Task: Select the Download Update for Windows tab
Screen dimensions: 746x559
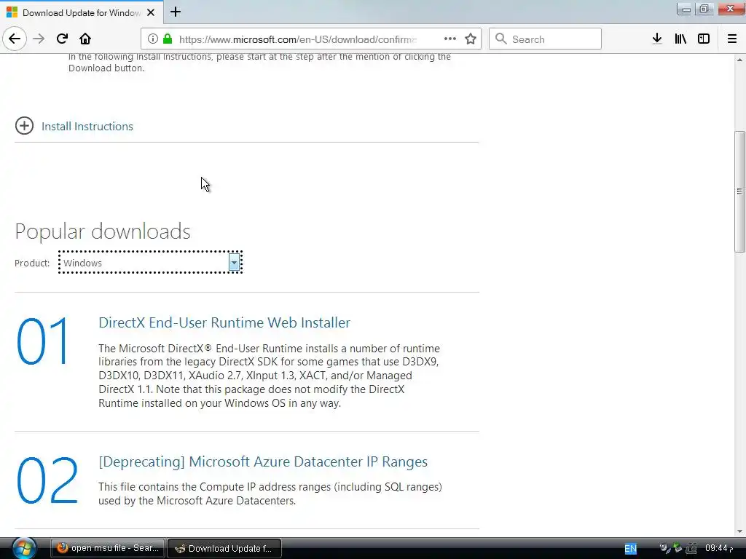Action: point(82,12)
